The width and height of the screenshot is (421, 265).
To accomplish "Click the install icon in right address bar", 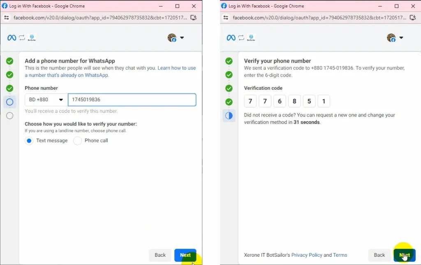I will click(412, 18).
